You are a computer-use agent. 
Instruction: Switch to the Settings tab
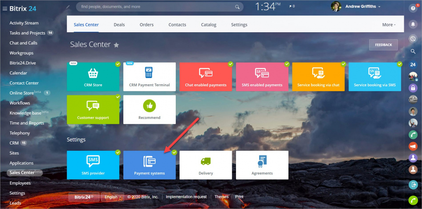(x=239, y=25)
